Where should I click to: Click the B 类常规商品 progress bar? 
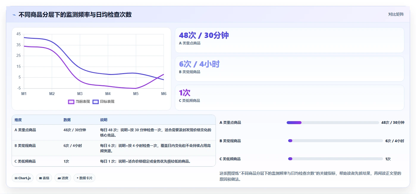[x=335, y=141]
